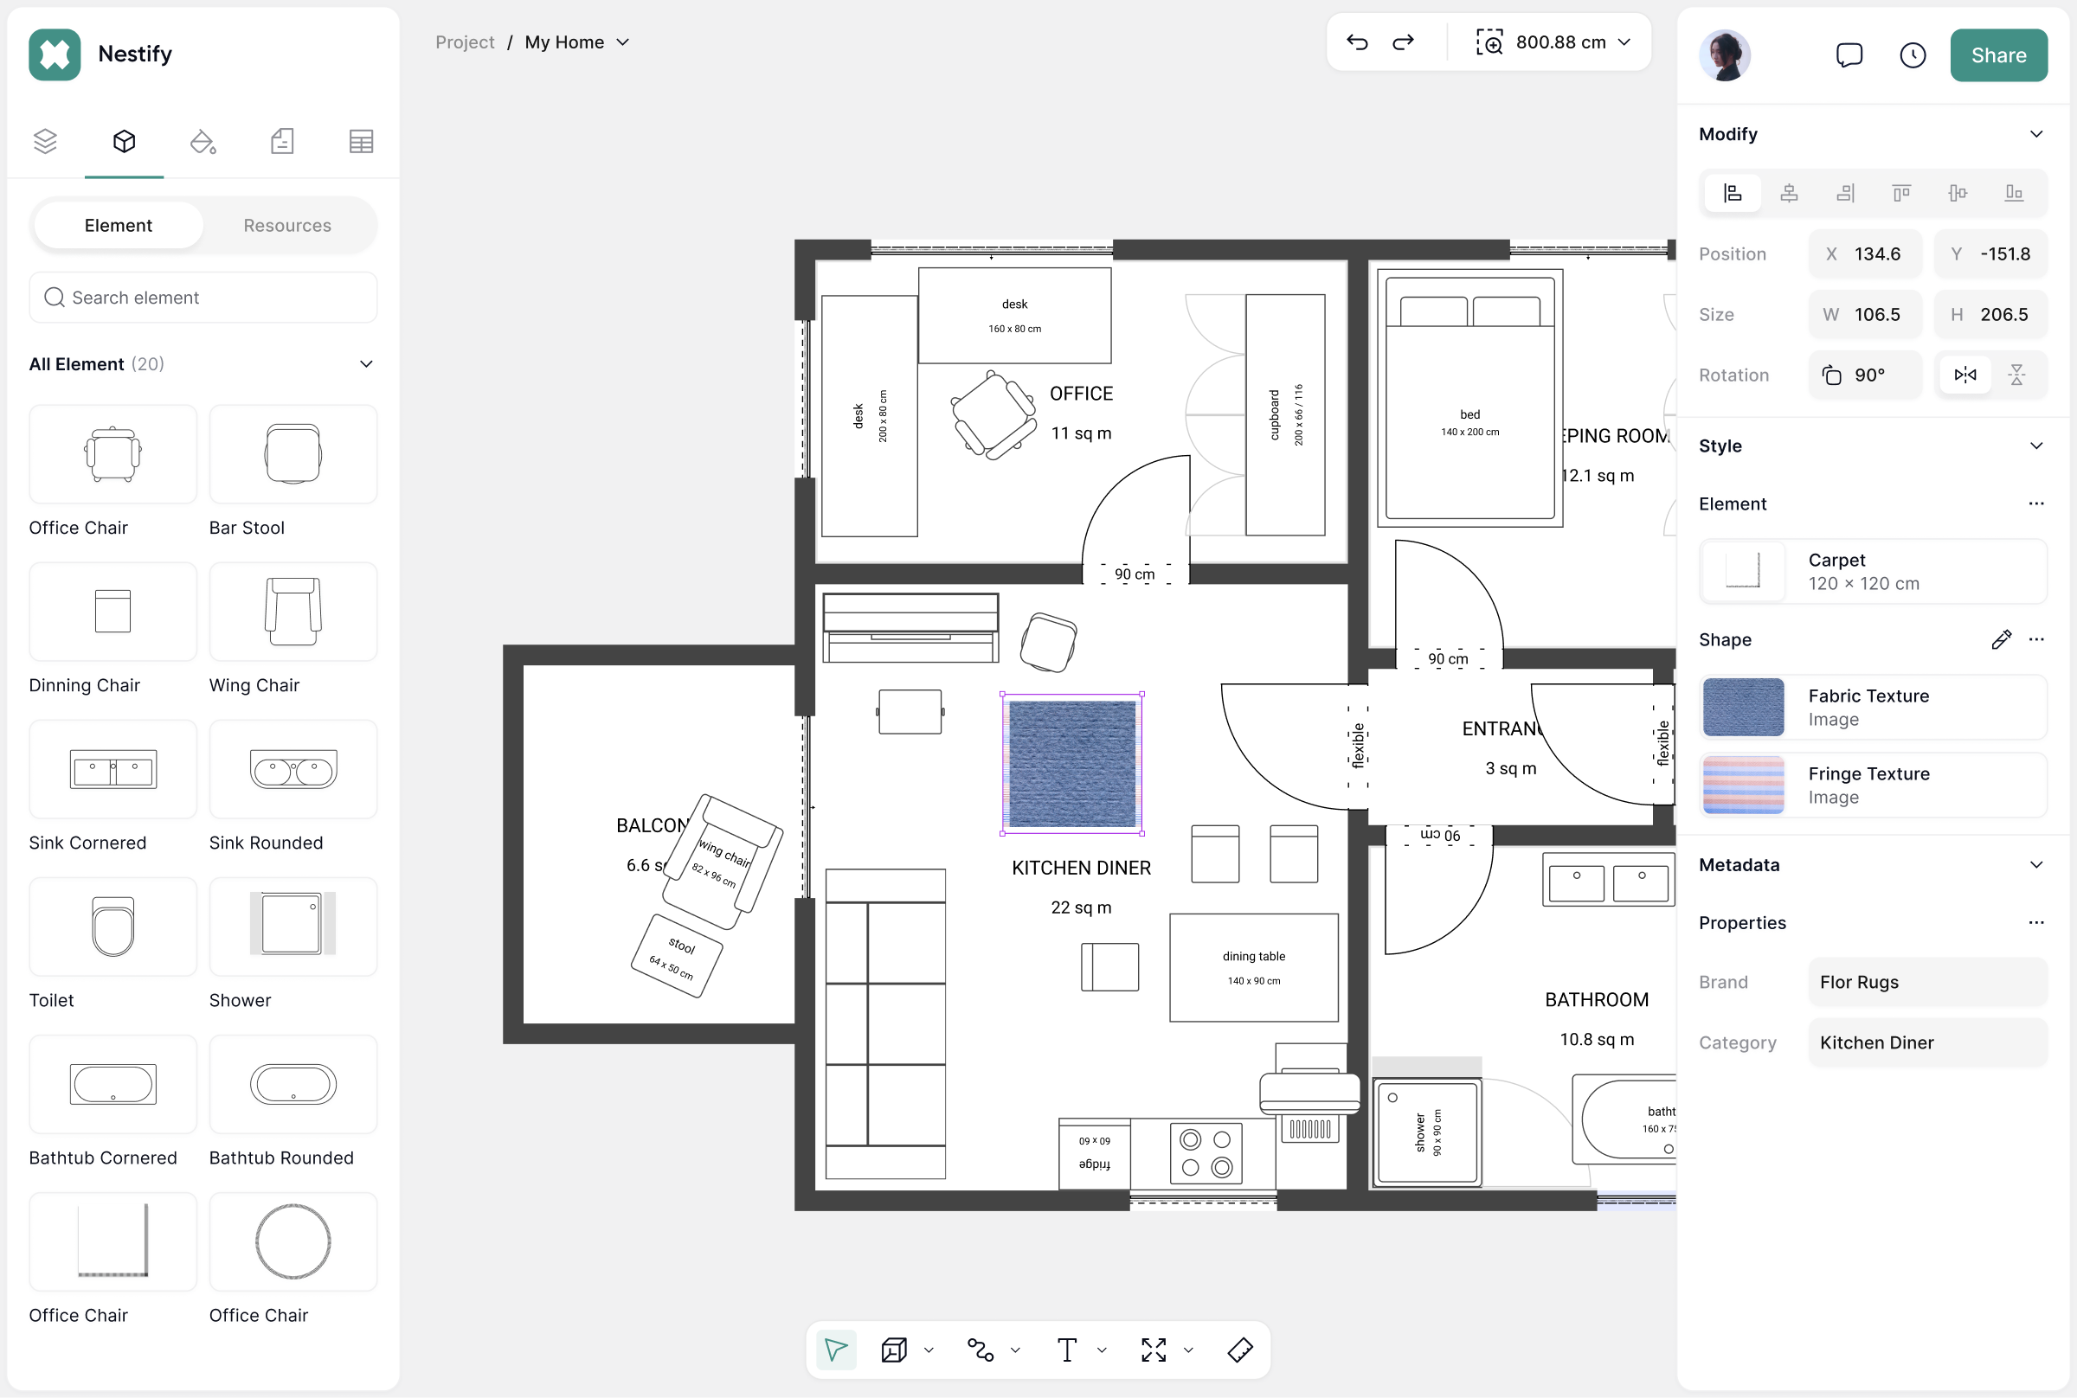This screenshot has width=2077, height=1398.
Task: Click the Fabric Texture blue swatch
Action: tap(1743, 707)
